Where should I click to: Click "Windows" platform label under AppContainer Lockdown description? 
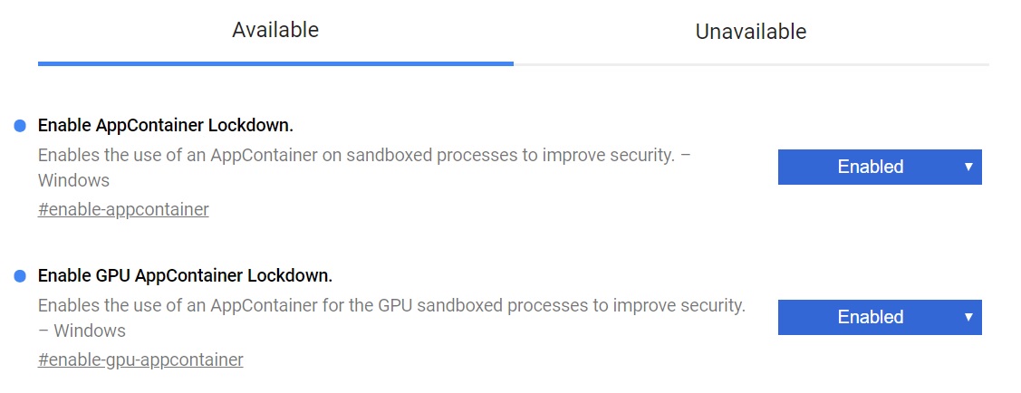coord(73,180)
